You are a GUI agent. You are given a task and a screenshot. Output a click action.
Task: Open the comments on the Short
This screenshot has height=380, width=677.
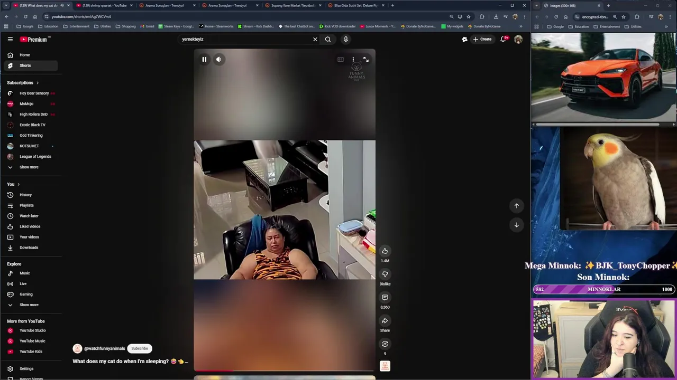385,297
